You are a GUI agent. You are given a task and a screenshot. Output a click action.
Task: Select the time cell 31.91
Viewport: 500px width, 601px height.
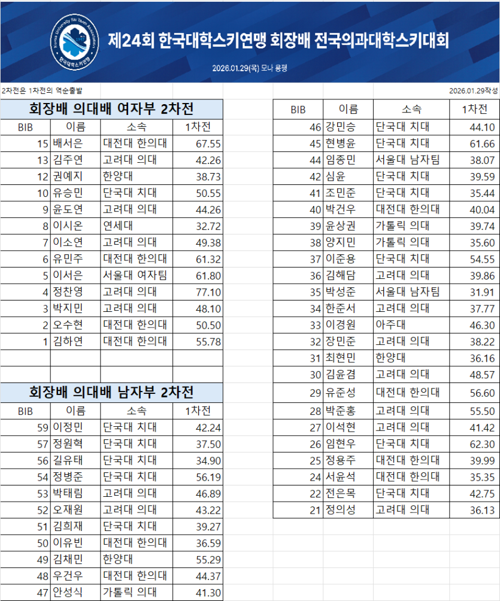tap(474, 292)
